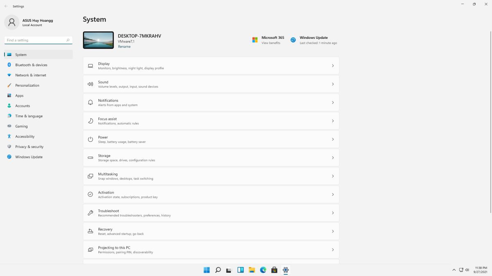The image size is (492, 276).
Task: Click the Recovery row chevron
Action: (x=333, y=231)
